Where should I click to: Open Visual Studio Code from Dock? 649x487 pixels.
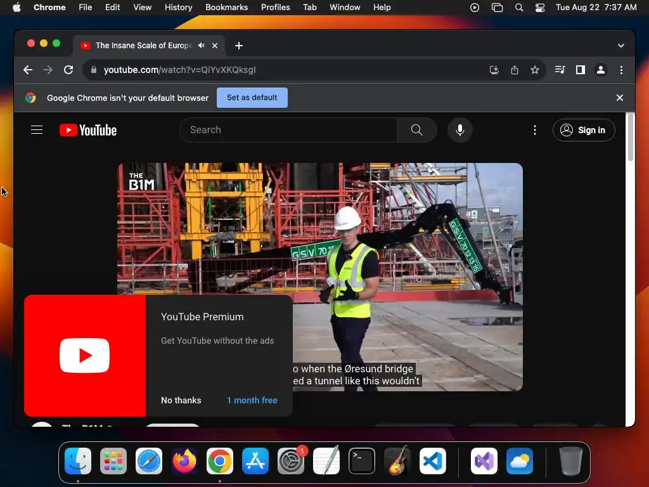pos(433,461)
